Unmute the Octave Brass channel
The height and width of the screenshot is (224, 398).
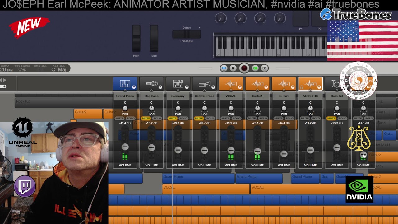point(199,118)
